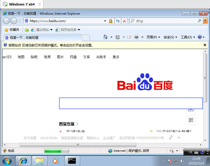Open the Windows Explorer taskbar folder icon

(x=40, y=161)
